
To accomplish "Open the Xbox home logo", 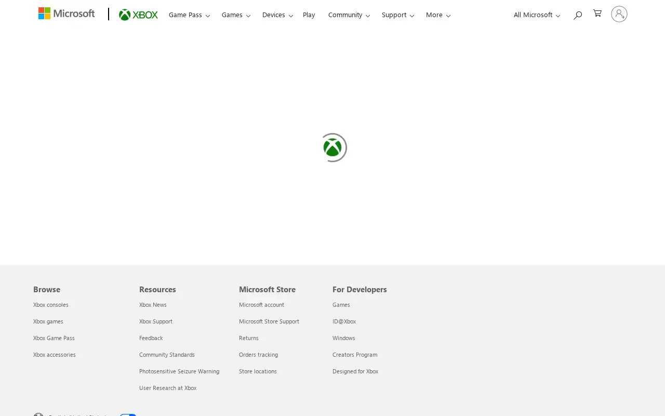I will point(138,15).
